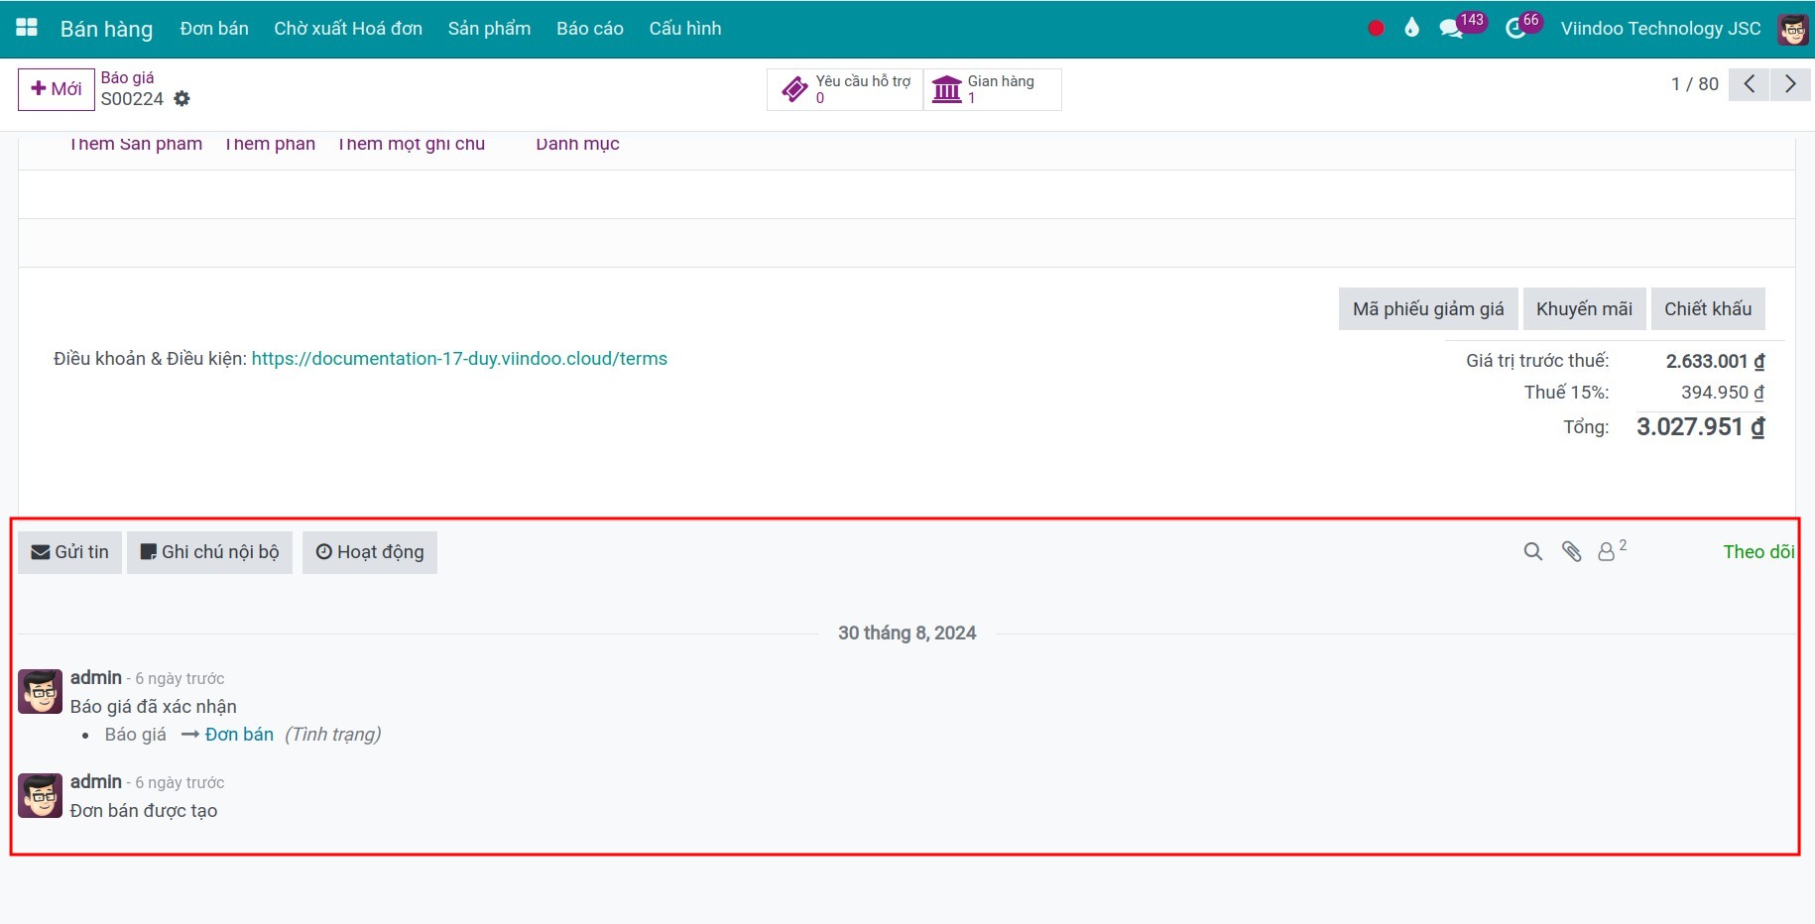Click the red recording indicator icon
The image size is (1815, 924).
click(1376, 29)
